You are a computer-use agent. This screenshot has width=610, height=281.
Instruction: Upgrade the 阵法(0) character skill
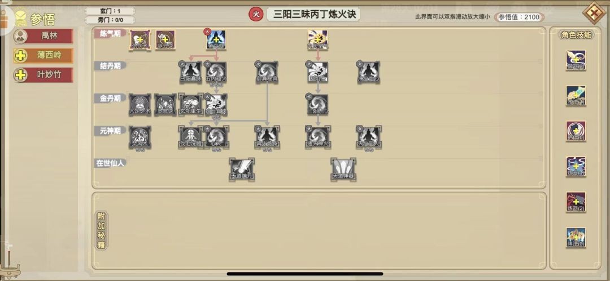(x=576, y=238)
